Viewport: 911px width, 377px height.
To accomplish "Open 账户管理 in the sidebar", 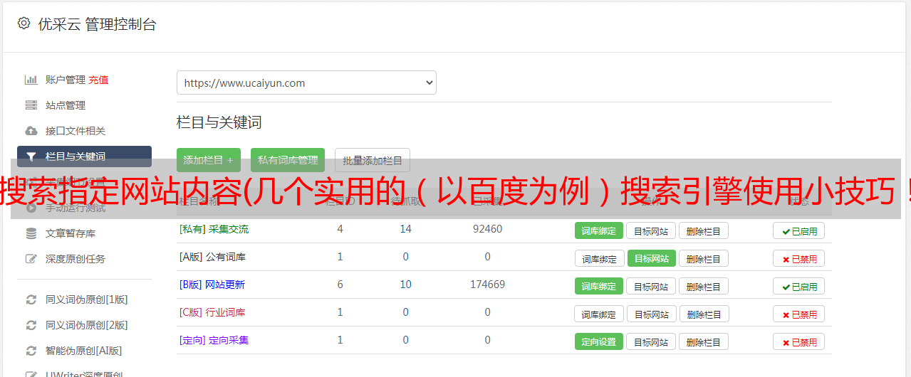I will pyautogui.click(x=66, y=80).
